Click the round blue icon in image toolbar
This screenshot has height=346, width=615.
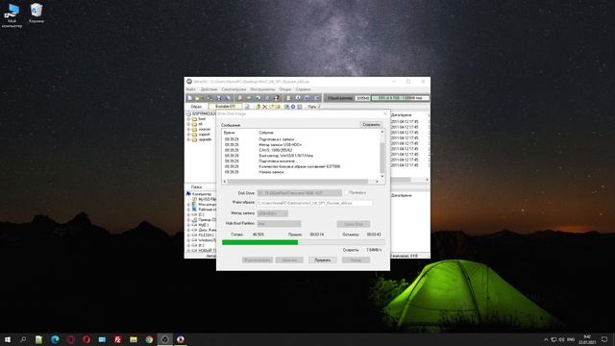293,107
